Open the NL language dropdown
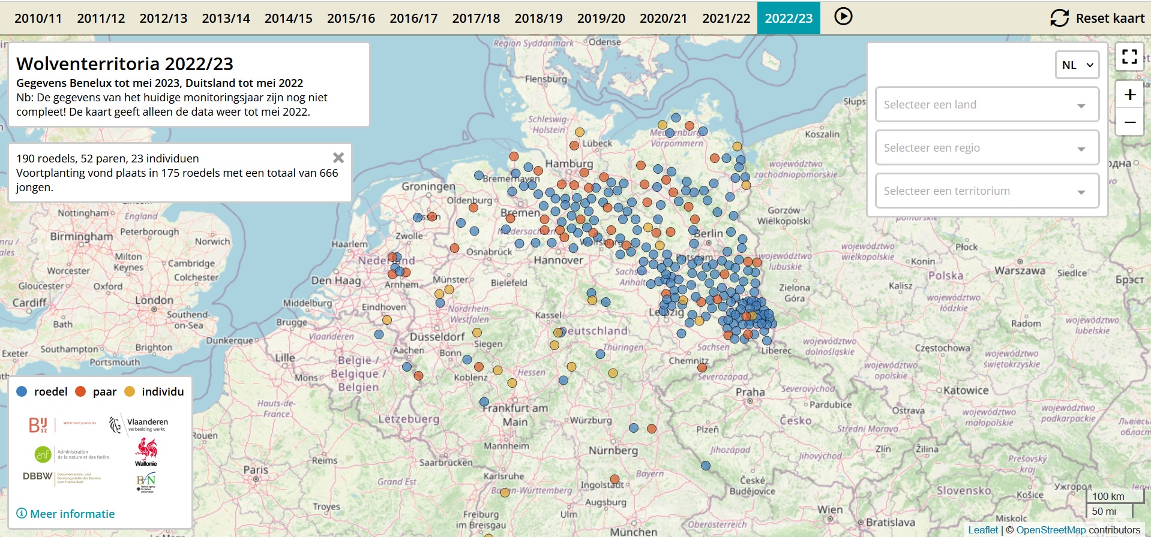1151x537 pixels. [x=1077, y=65]
